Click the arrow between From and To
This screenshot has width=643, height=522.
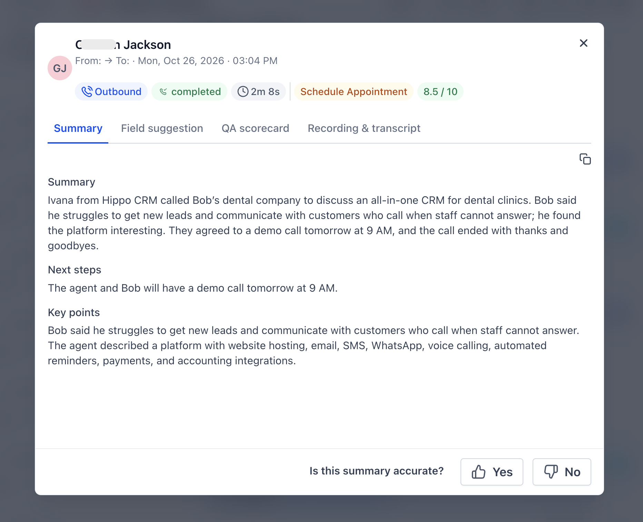[x=109, y=61]
